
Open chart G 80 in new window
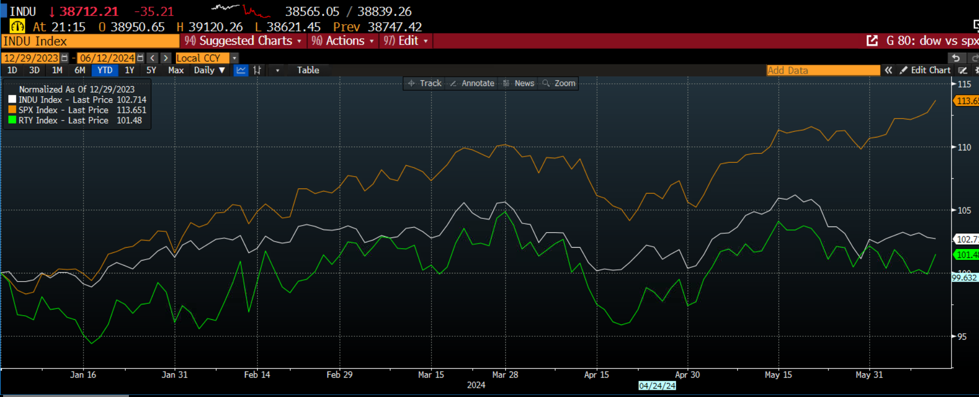[872, 41]
